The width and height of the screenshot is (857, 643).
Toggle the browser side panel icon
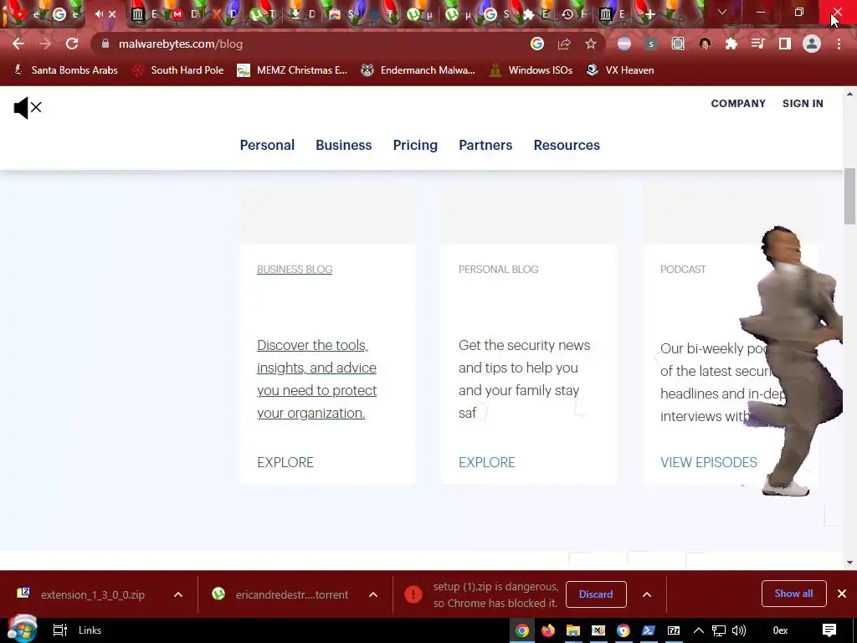785,44
